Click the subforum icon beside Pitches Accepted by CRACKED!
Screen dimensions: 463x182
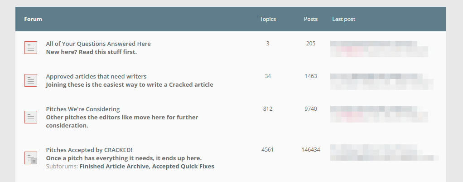(x=30, y=157)
